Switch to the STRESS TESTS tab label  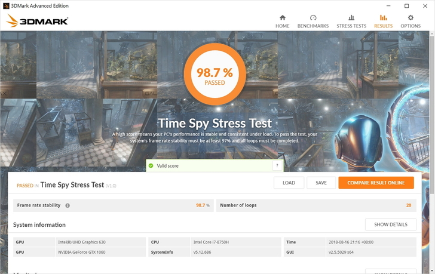pyautogui.click(x=351, y=26)
